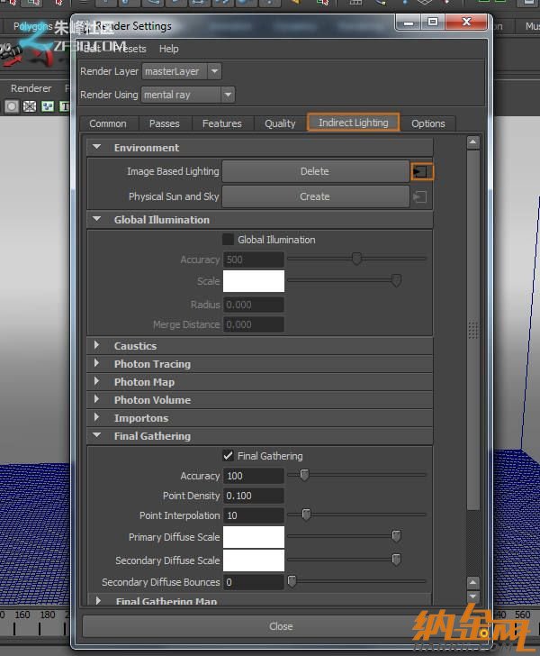Click Create for Physical Sun and Sky
The image size is (540, 656).
pos(315,196)
